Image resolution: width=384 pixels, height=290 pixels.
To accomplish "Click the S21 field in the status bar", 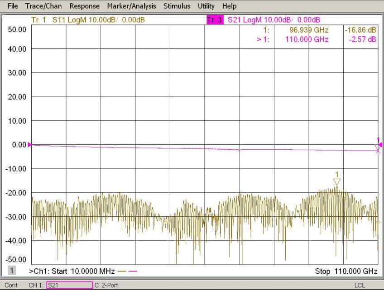I will (x=69, y=285).
